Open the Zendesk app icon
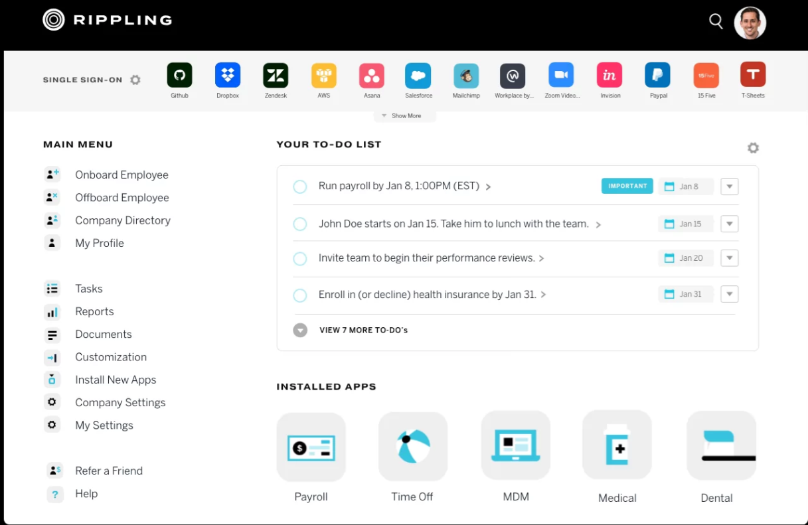The width and height of the screenshot is (808, 525). (x=276, y=76)
